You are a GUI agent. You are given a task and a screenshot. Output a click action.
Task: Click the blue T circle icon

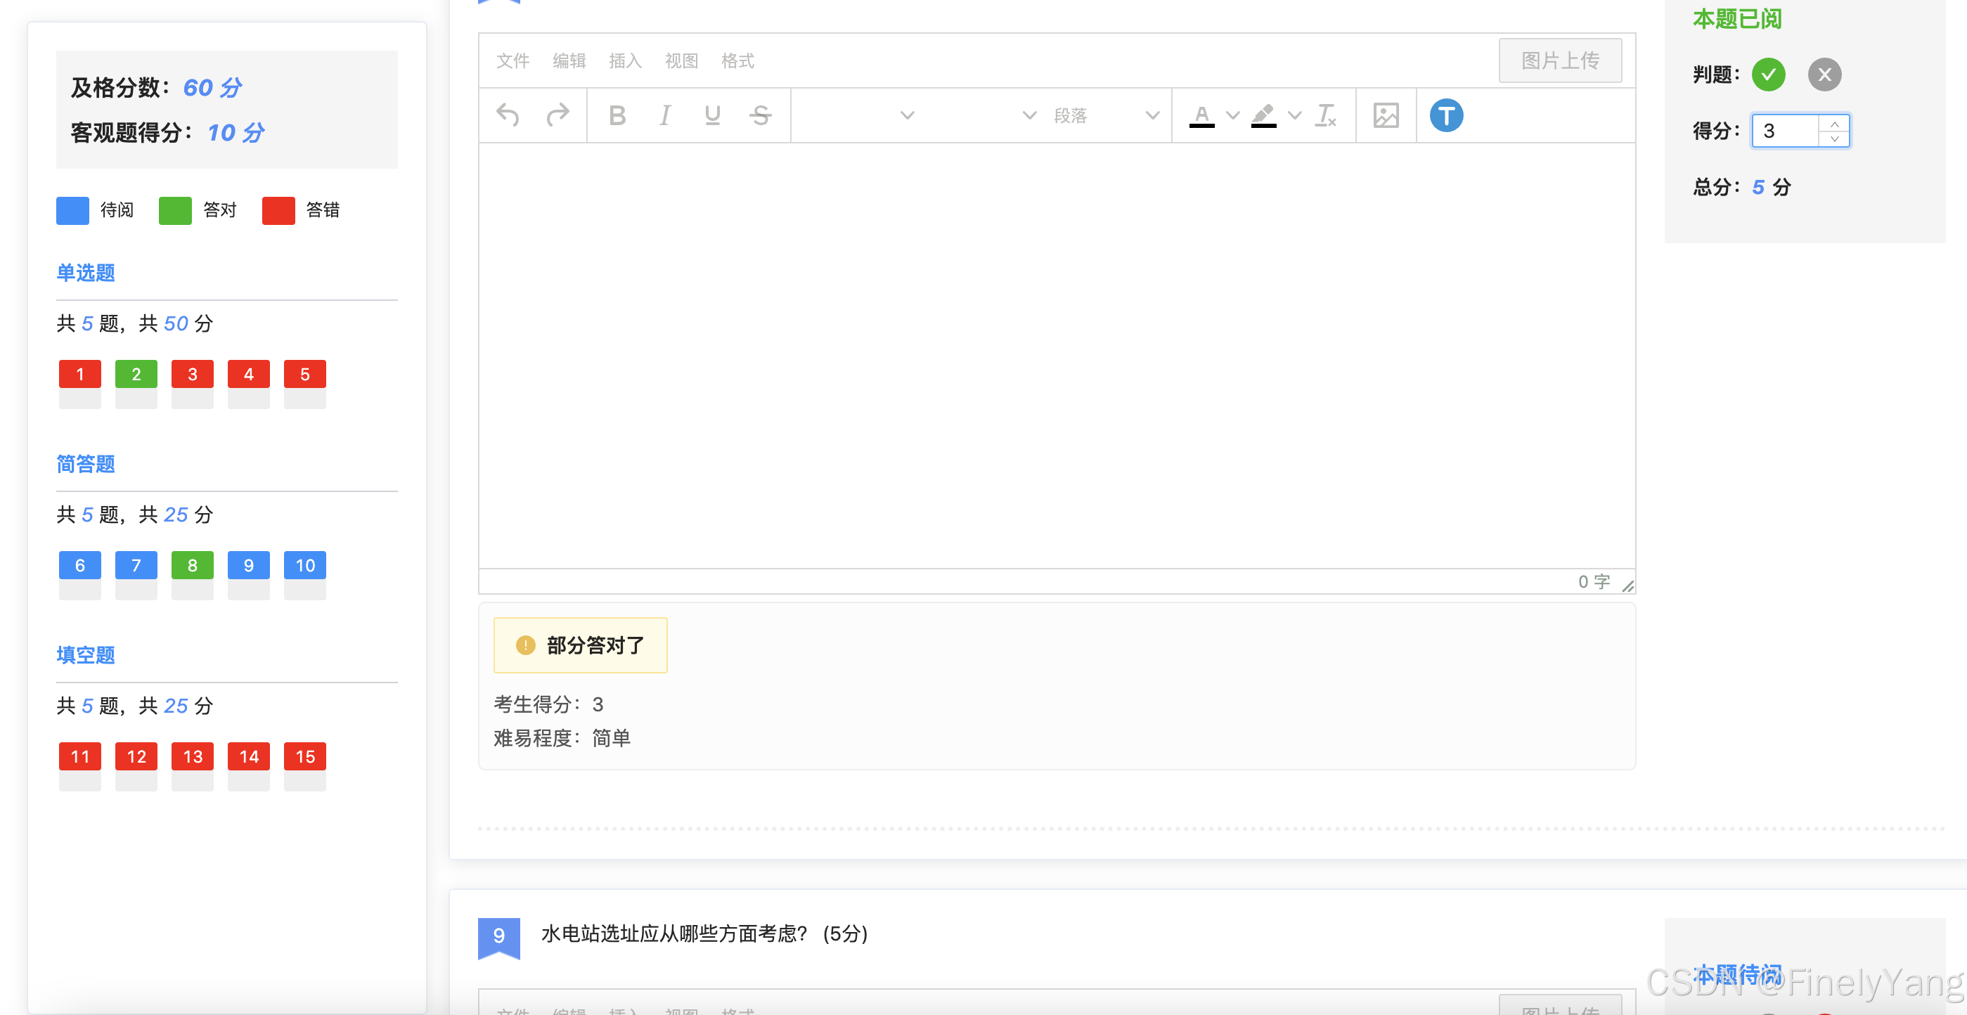pos(1445,115)
